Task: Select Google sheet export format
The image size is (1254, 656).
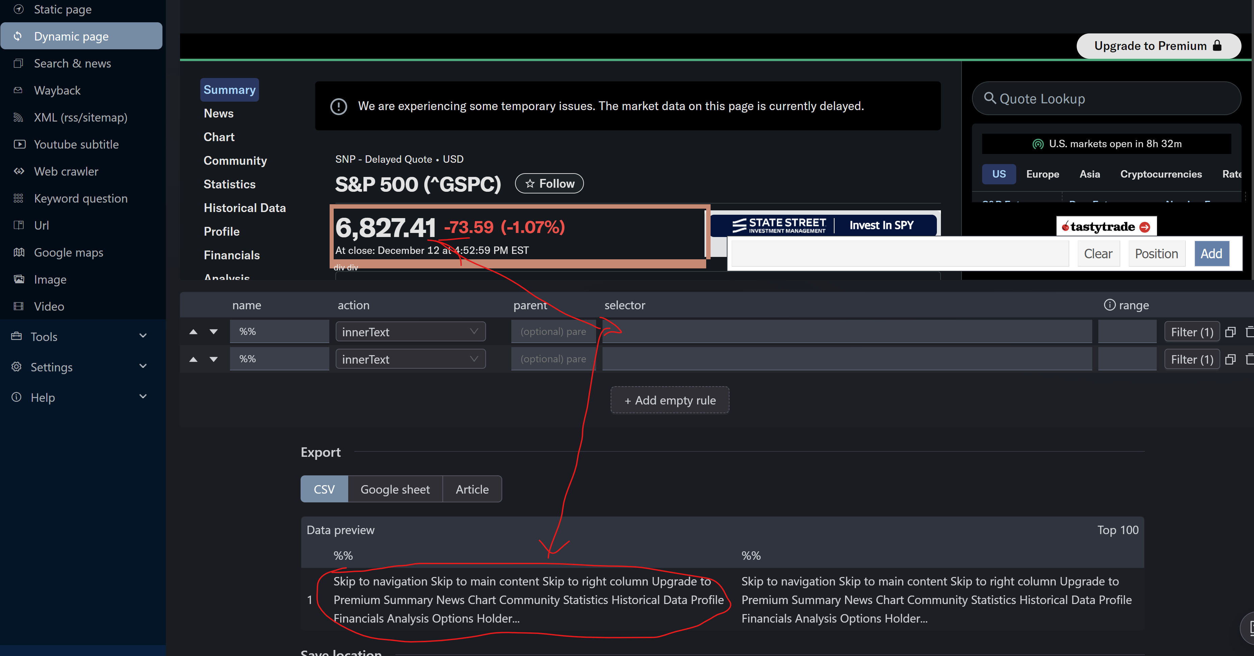Action: click(x=395, y=489)
